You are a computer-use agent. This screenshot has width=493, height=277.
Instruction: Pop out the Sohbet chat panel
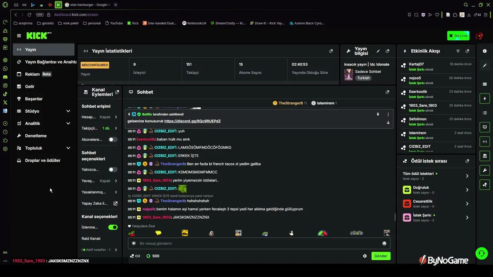(x=387, y=92)
